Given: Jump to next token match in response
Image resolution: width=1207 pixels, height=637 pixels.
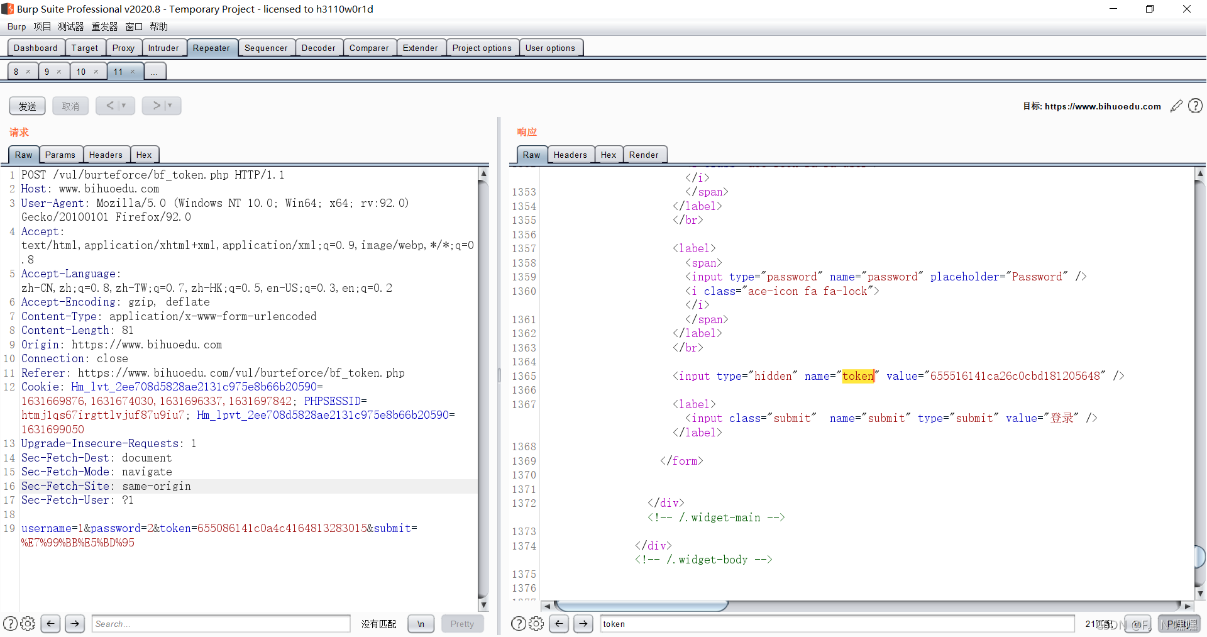Looking at the screenshot, I should pyautogui.click(x=583, y=624).
